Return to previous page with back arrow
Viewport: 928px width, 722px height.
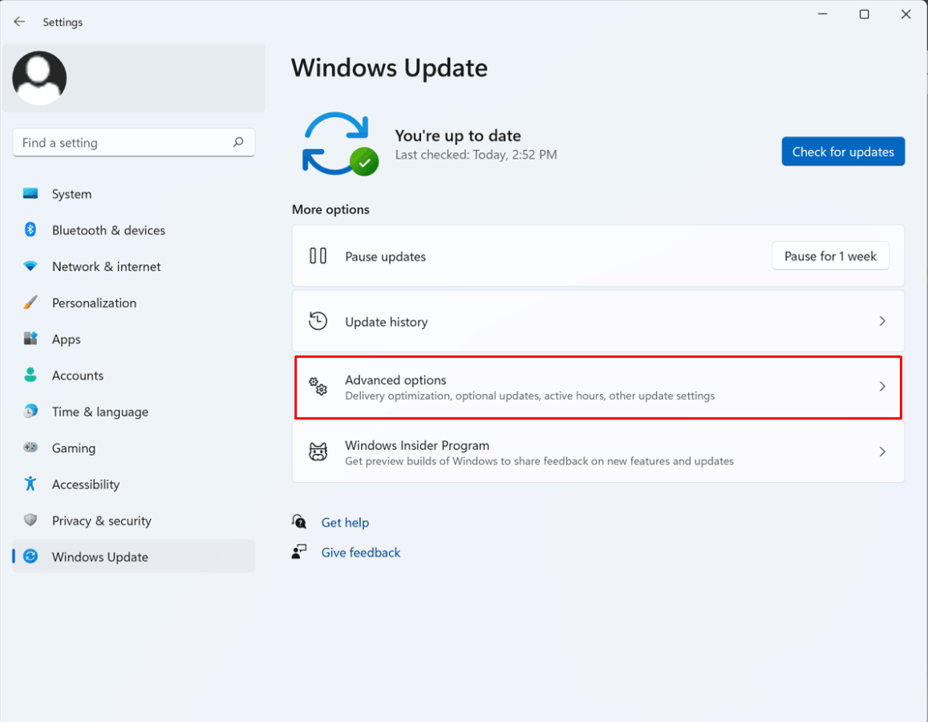click(x=19, y=22)
